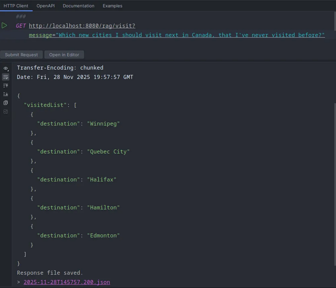Open the Documentation tab

pyautogui.click(x=78, y=6)
